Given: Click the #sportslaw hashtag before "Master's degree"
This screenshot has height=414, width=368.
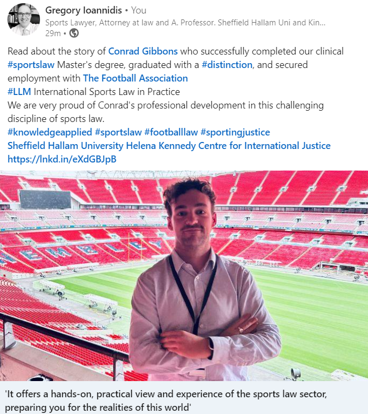Looking at the screenshot, I should click(x=30, y=65).
